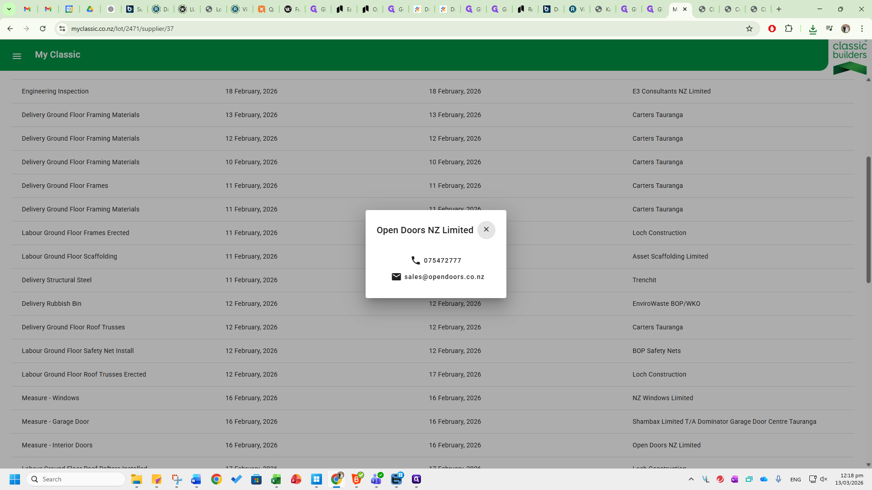The width and height of the screenshot is (872, 490).
Task: Open the browser Extensions puzzle icon
Action: pos(788,29)
